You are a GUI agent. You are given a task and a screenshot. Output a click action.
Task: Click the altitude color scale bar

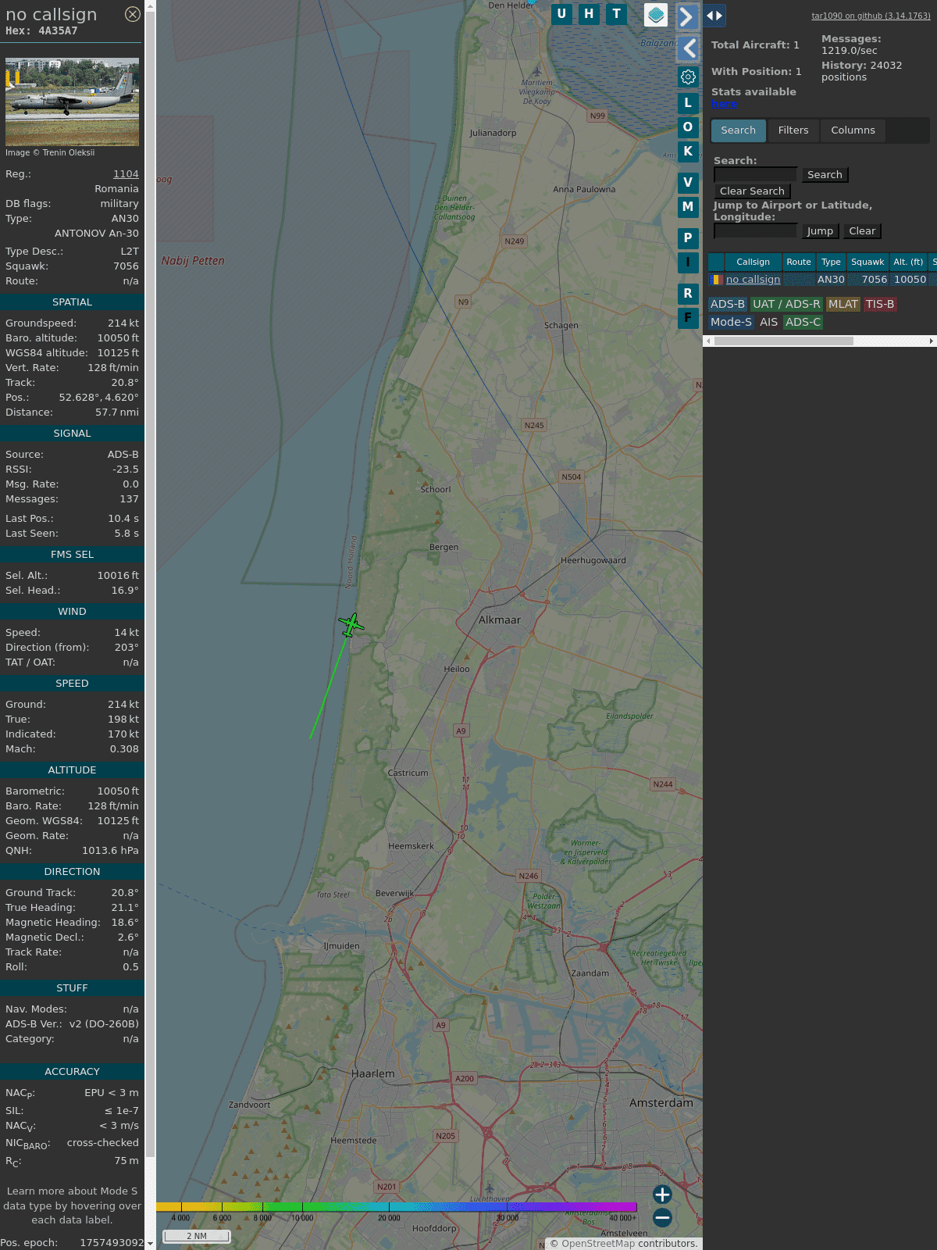pyautogui.click(x=397, y=1207)
